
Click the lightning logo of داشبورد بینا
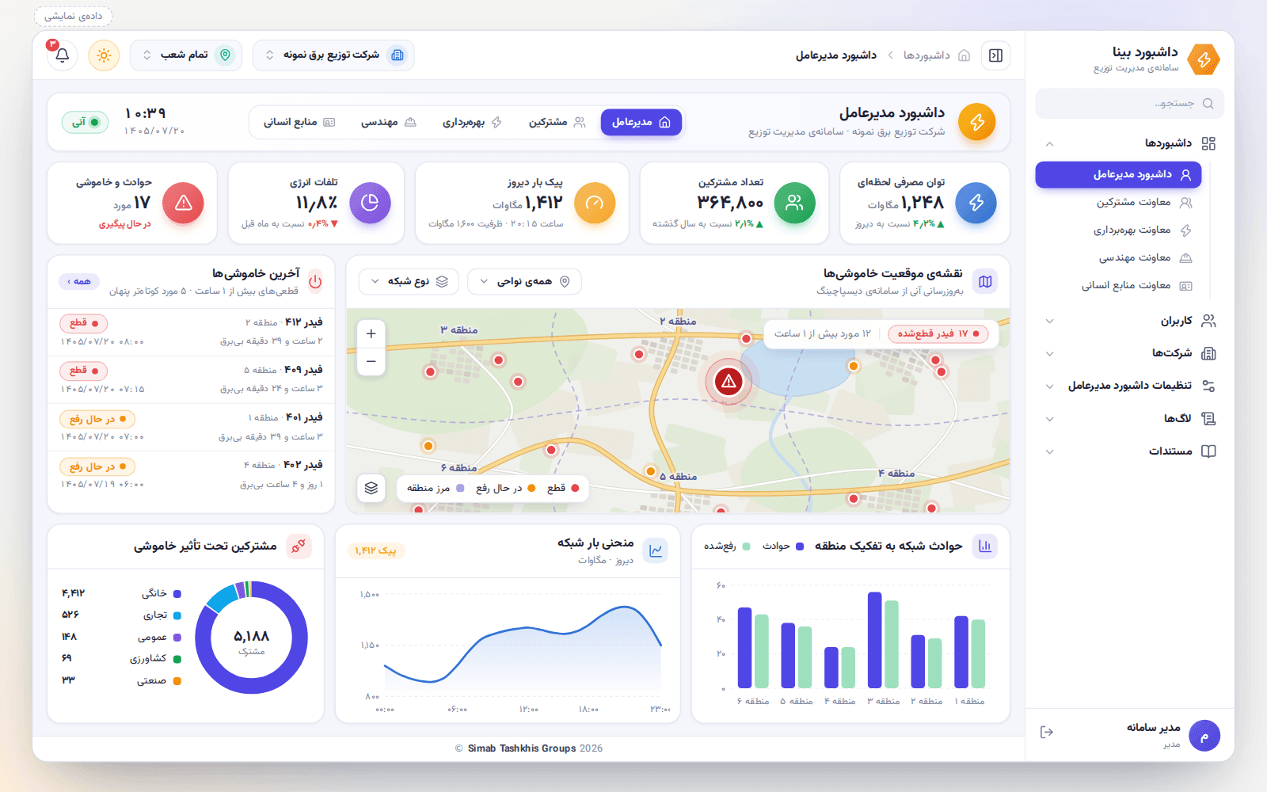(1204, 59)
